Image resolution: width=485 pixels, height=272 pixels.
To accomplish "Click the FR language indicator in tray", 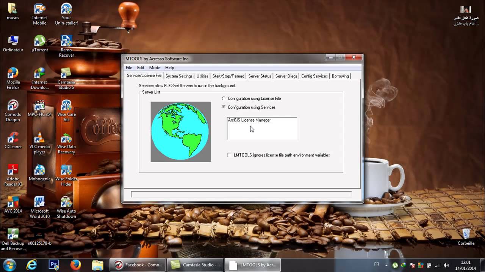I will click(x=377, y=264).
